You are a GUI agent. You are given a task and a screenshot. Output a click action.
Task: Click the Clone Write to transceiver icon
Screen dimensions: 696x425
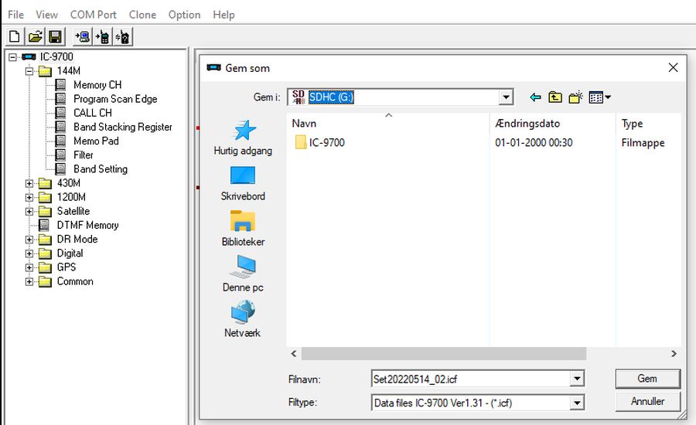103,36
